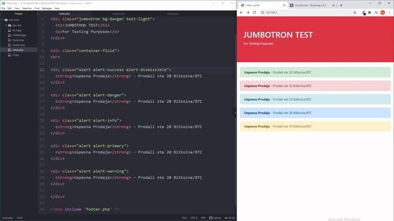Image resolution: width=394 pixels, height=221 pixels.
Task: Click the JUMBOTRON TEST heading in browser
Action: pyautogui.click(x=278, y=35)
